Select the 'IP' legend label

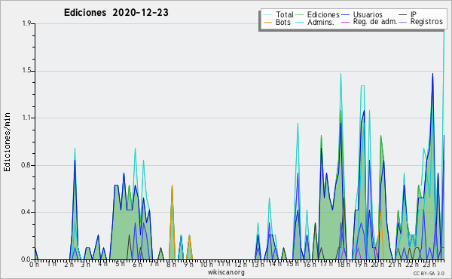[x=414, y=14]
